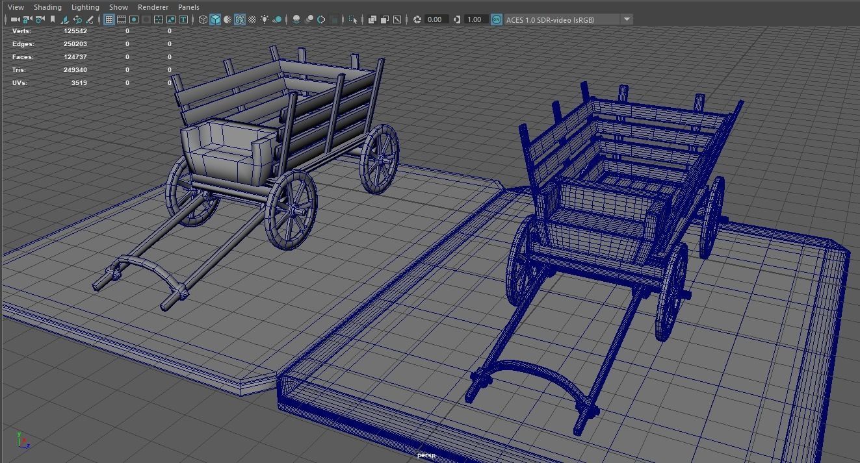Click the Gamma value field 1.00

click(x=475, y=19)
